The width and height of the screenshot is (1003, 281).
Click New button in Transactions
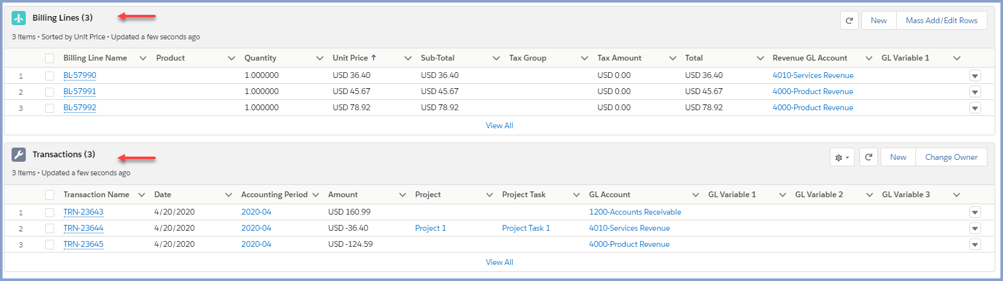tap(898, 157)
